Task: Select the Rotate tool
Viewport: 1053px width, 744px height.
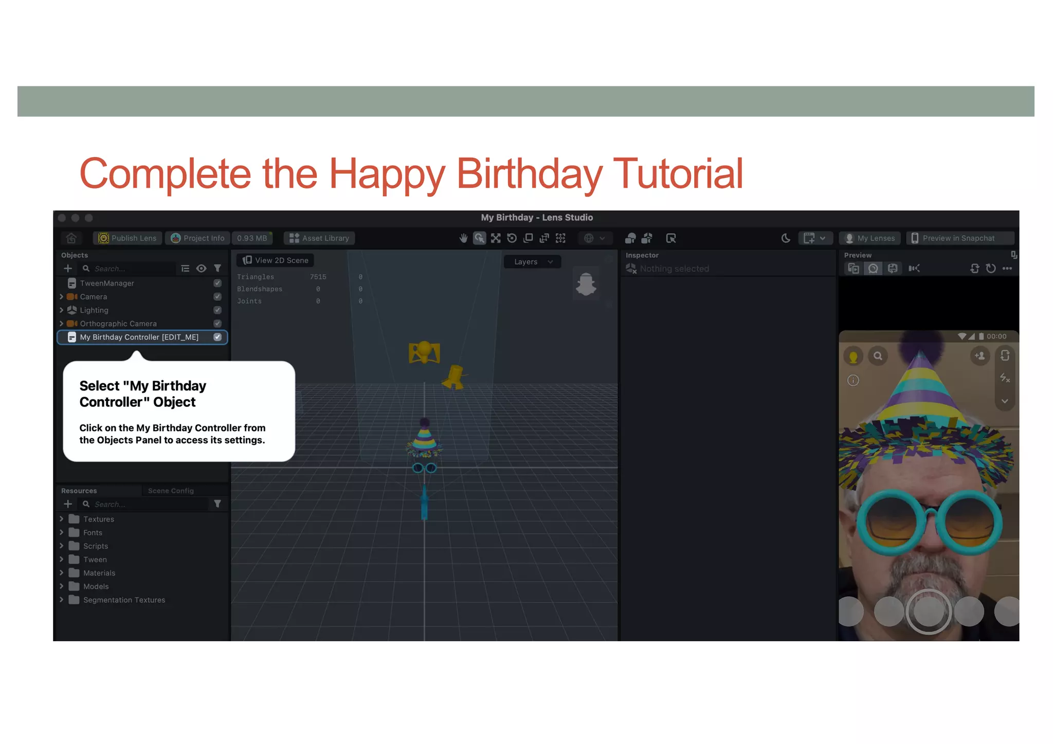Action: pyautogui.click(x=512, y=238)
